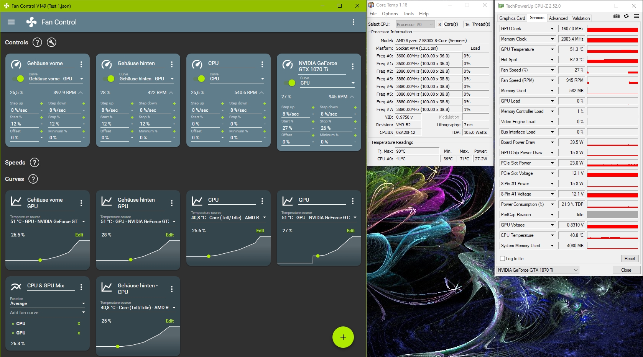The height and width of the screenshot is (357, 643).
Task: Open the File menu in Core Temp
Action: (x=373, y=14)
